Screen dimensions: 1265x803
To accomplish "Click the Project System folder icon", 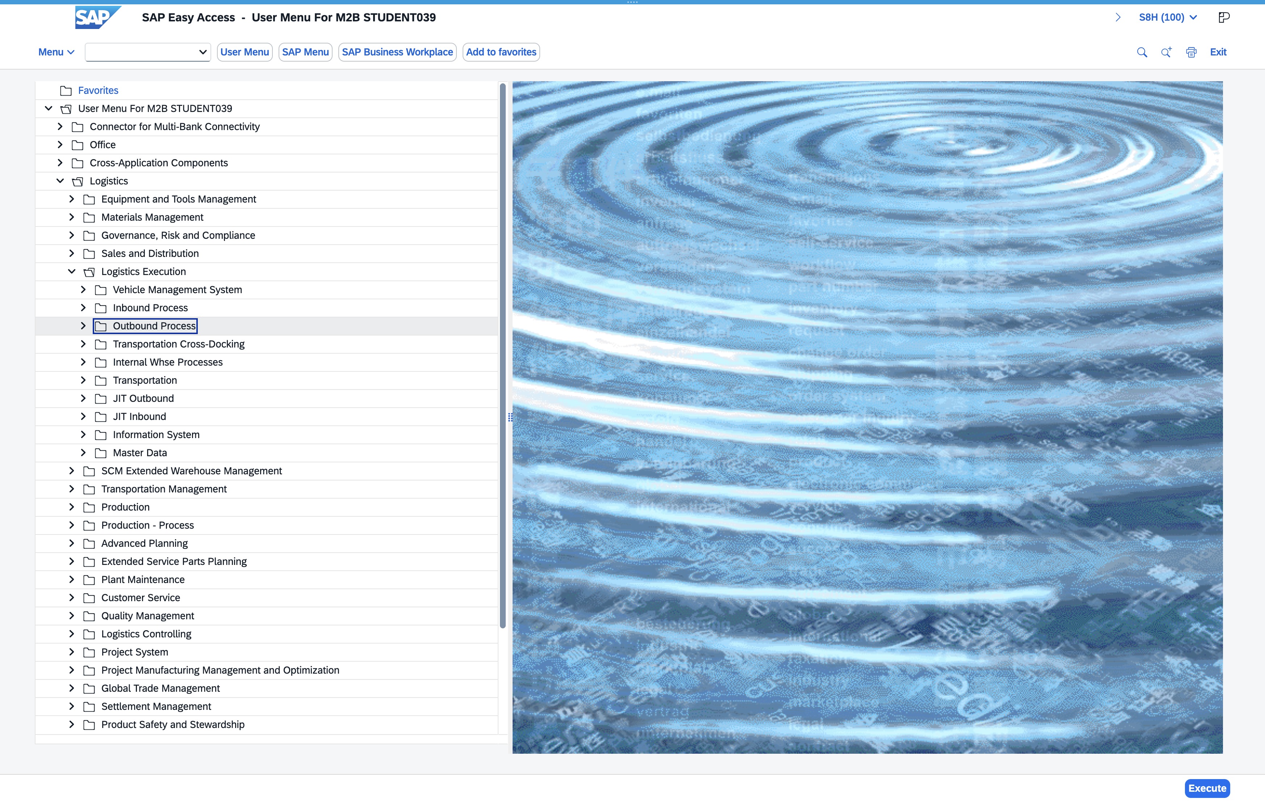I will (x=89, y=653).
